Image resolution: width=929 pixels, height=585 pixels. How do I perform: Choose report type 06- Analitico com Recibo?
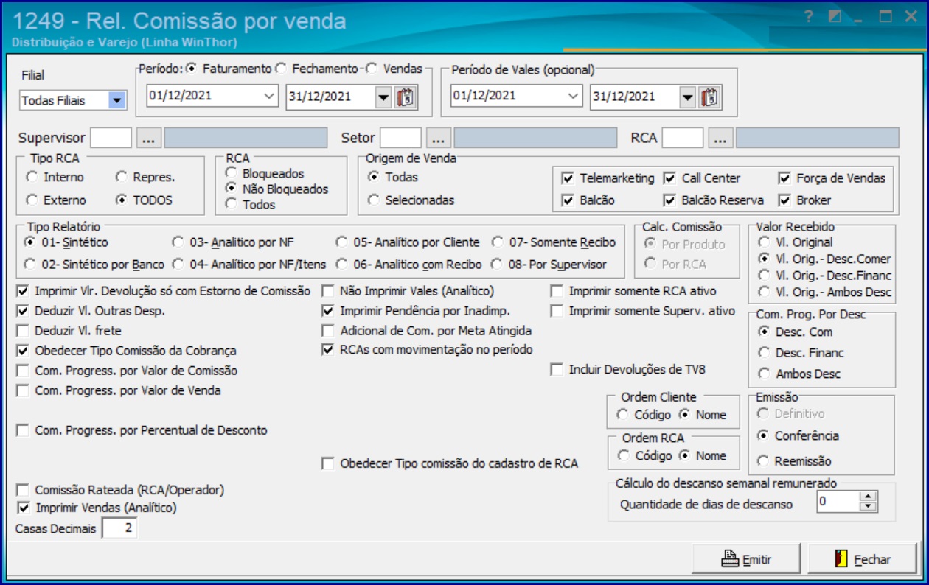409,265
